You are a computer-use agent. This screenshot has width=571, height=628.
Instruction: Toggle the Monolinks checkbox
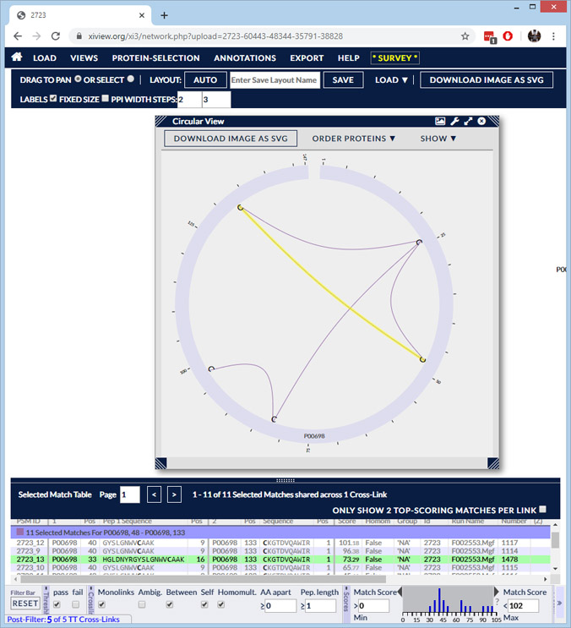(101, 604)
